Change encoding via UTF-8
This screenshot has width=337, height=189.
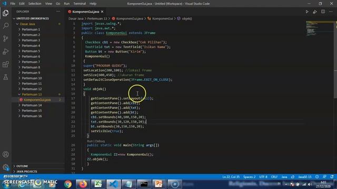[263, 177]
